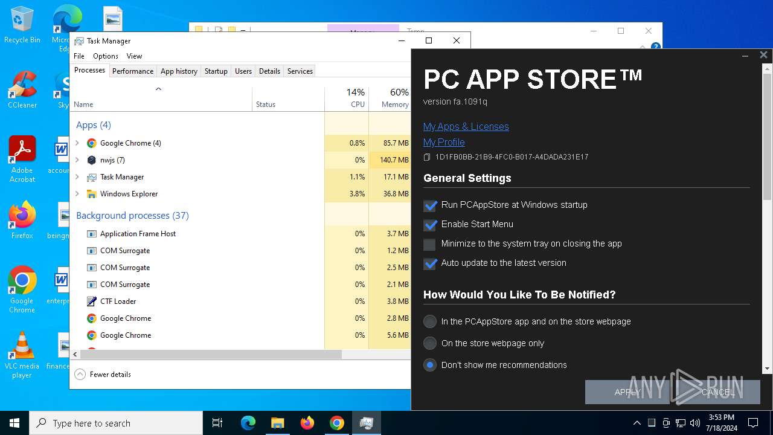Sort processes by CPU column
Image resolution: width=773 pixels, height=435 pixels.
[x=347, y=99]
